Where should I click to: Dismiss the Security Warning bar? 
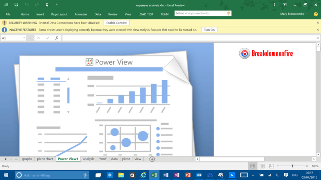[318, 23]
